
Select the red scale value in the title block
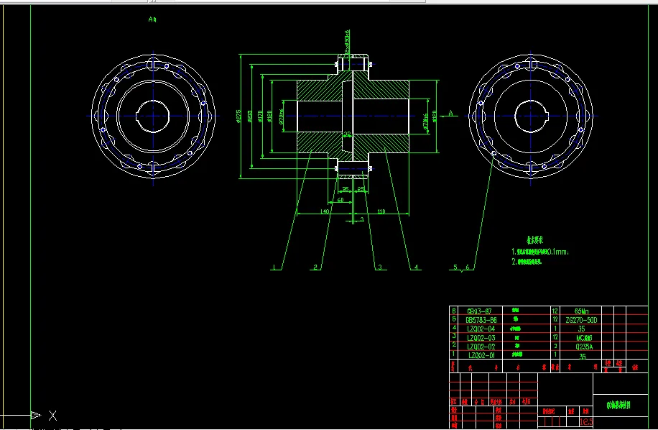pos(586,421)
